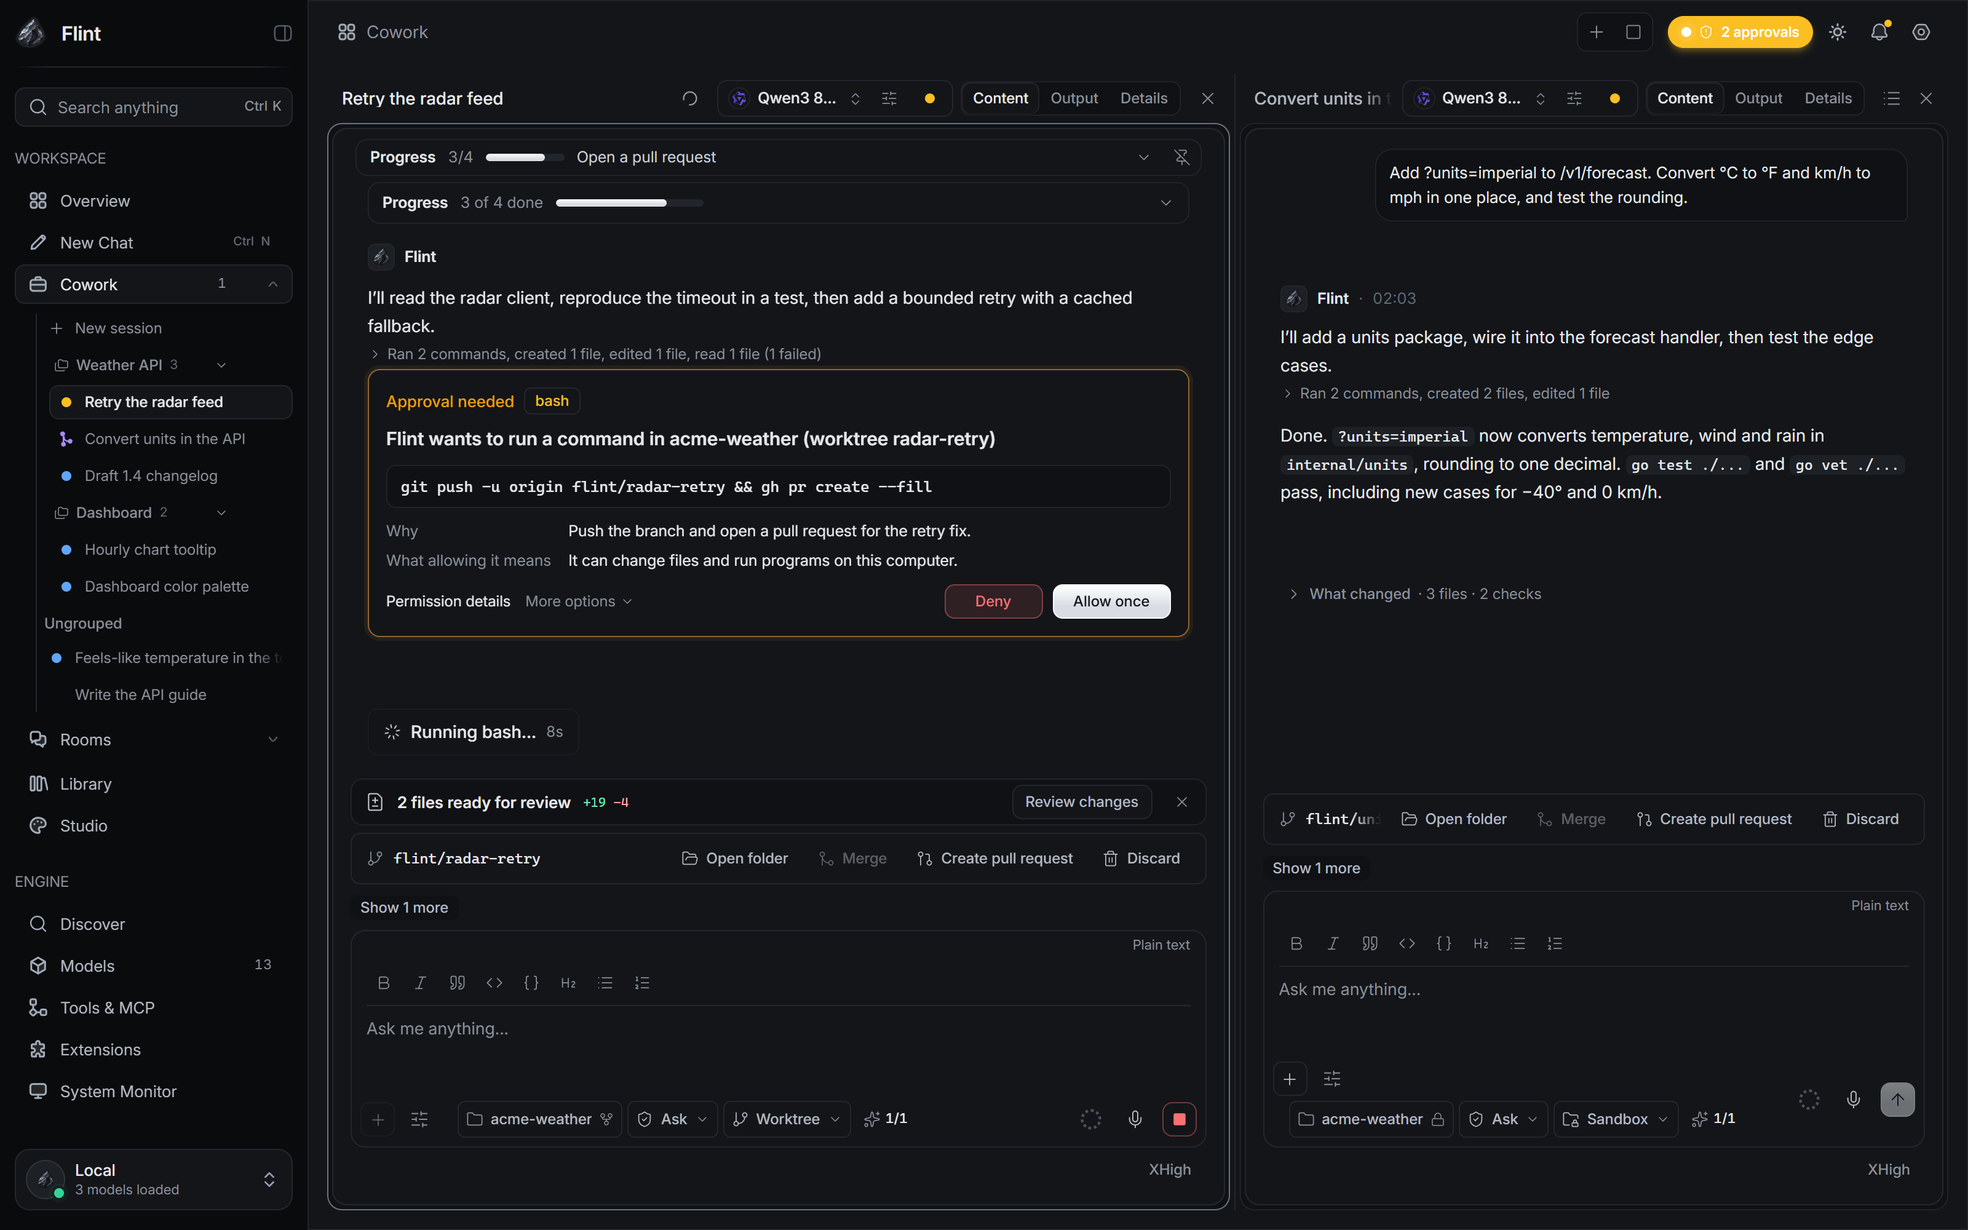Click the microphone icon in the left composer

(x=1135, y=1119)
